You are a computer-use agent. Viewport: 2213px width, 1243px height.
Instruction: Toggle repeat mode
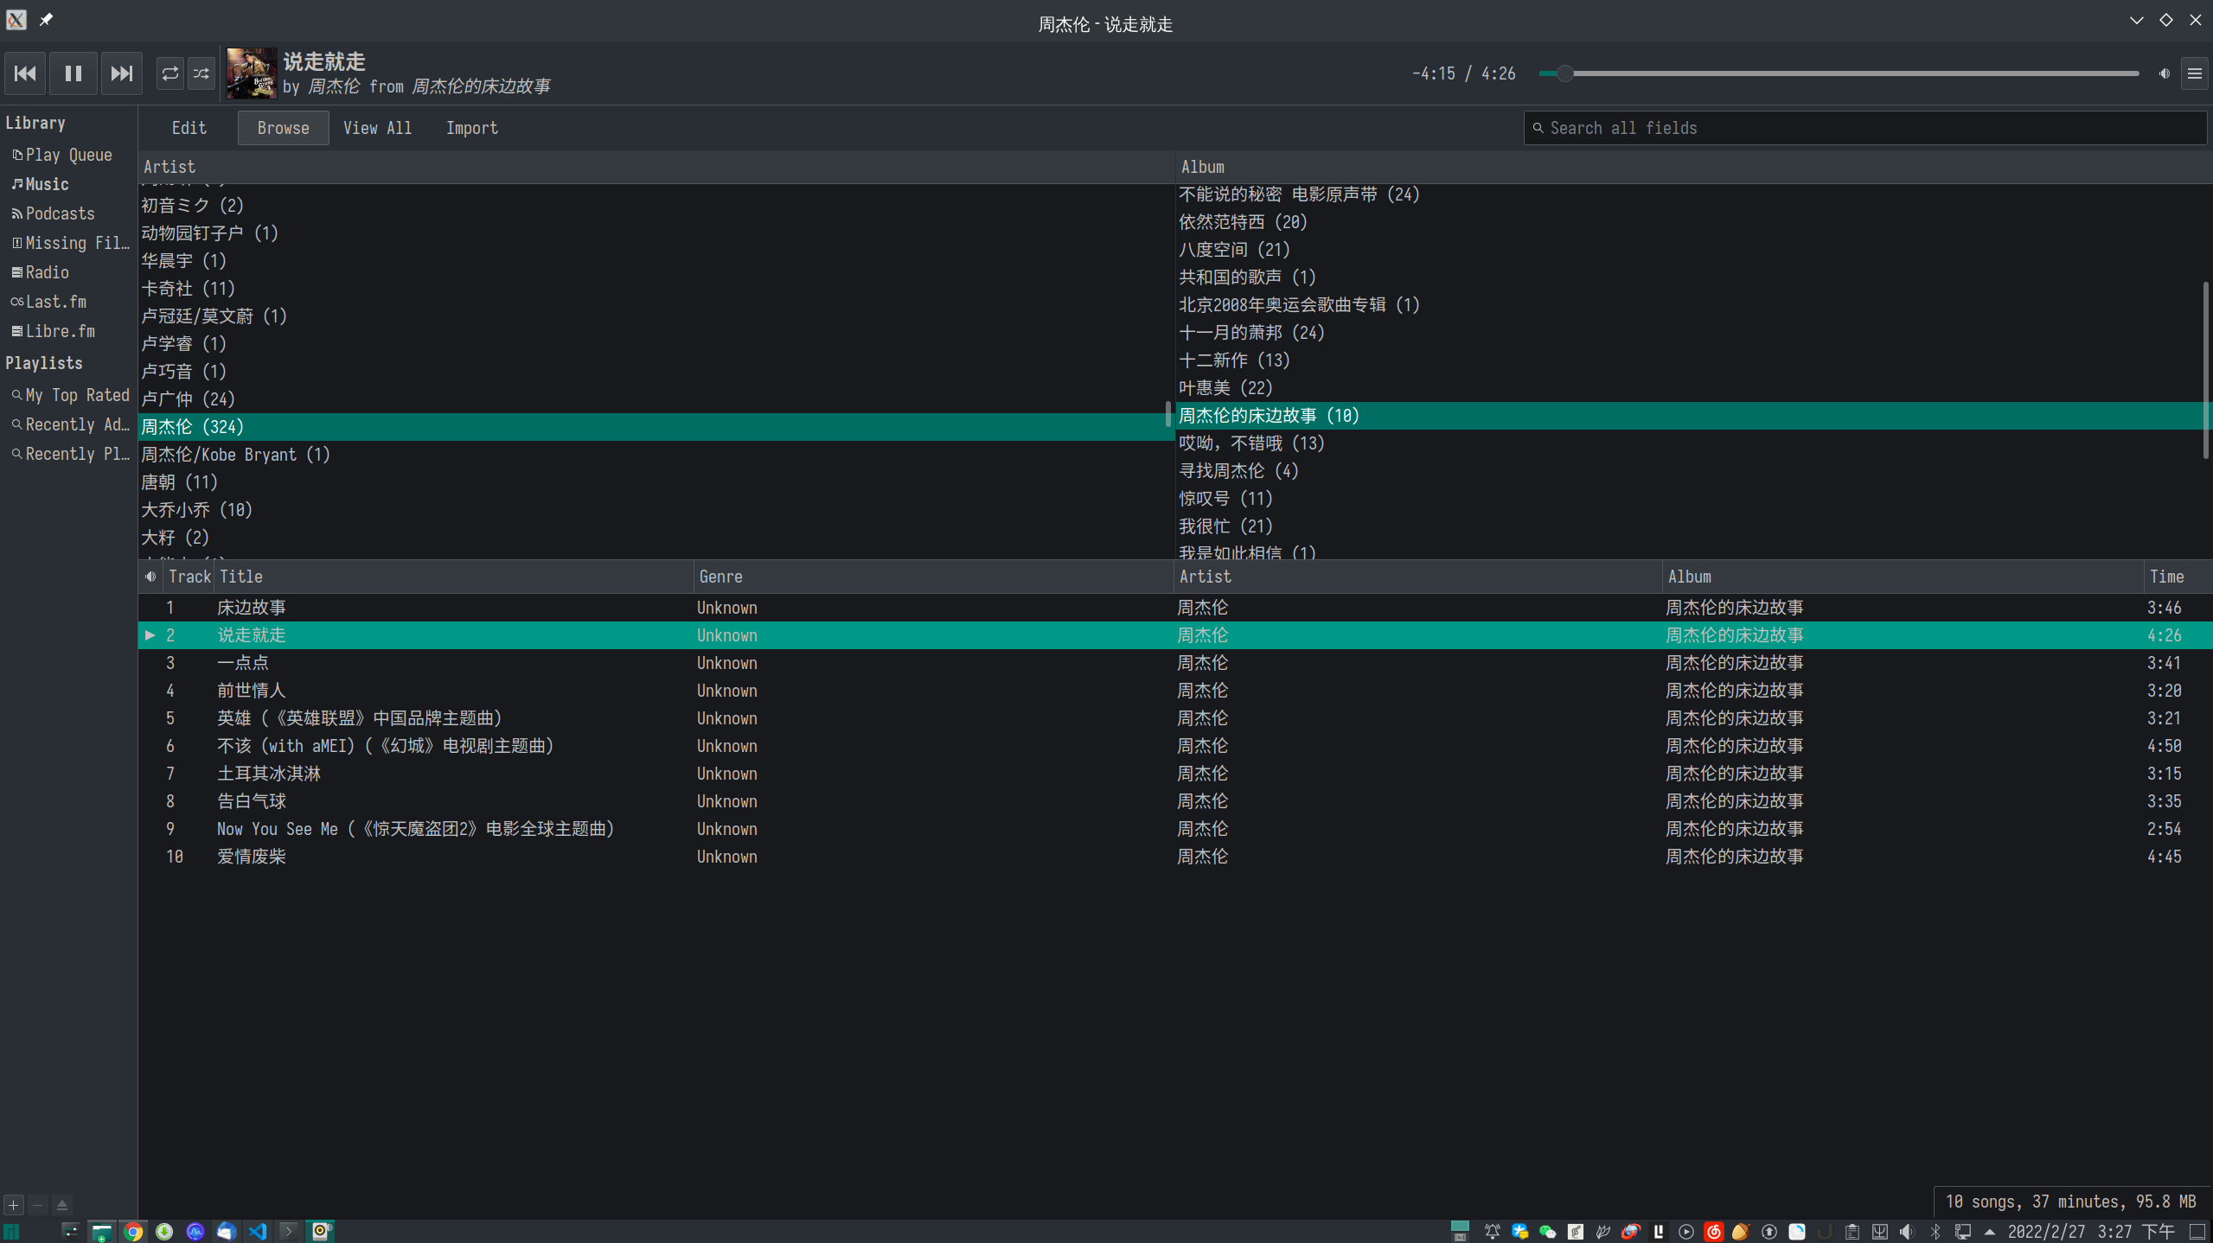(170, 73)
